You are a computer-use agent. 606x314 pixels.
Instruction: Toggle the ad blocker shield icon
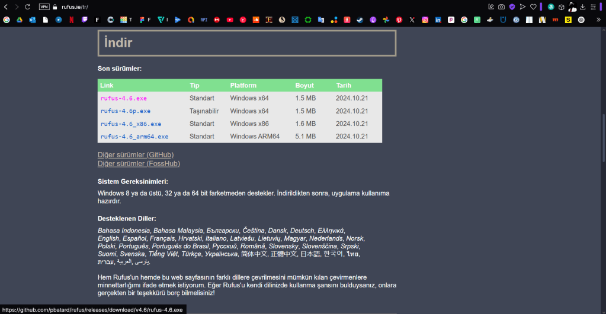click(x=512, y=7)
